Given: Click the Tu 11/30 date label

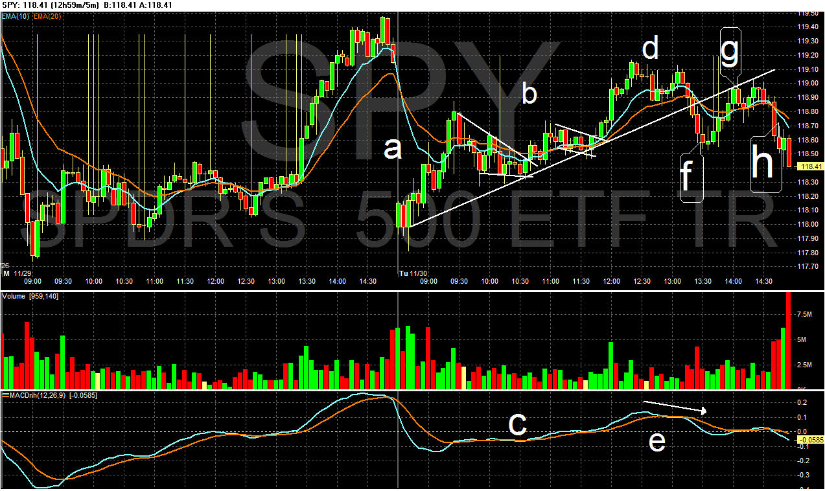Looking at the screenshot, I should (413, 273).
